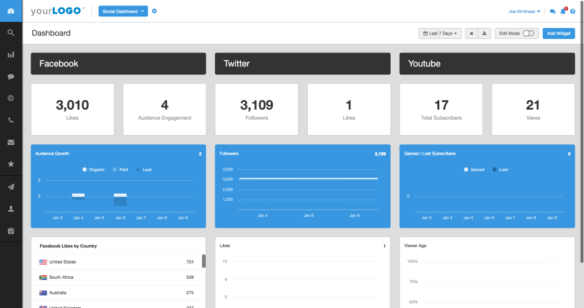The height and width of the screenshot is (308, 584).
Task: Click the United States flag icon
Action: [x=43, y=262]
